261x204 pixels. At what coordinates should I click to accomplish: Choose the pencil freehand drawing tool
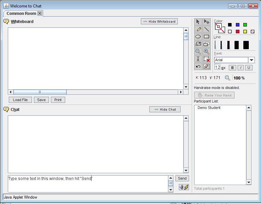point(198,29)
